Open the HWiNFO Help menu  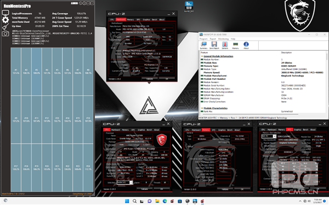pos(233,39)
